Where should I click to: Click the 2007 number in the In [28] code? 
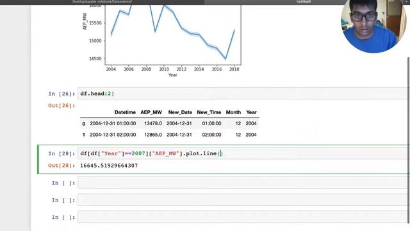[138, 153]
